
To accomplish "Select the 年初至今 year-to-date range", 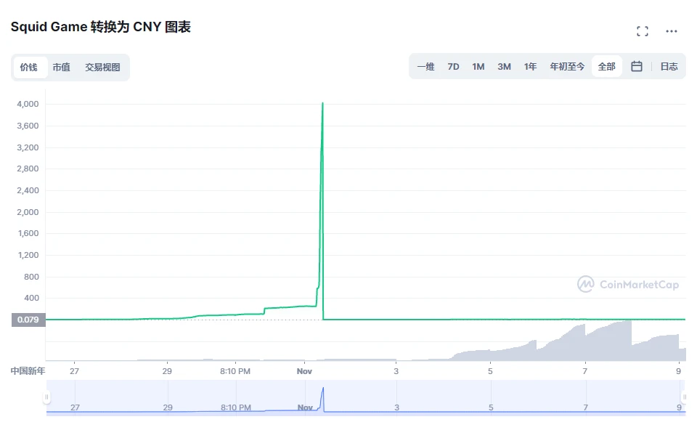I will [567, 67].
